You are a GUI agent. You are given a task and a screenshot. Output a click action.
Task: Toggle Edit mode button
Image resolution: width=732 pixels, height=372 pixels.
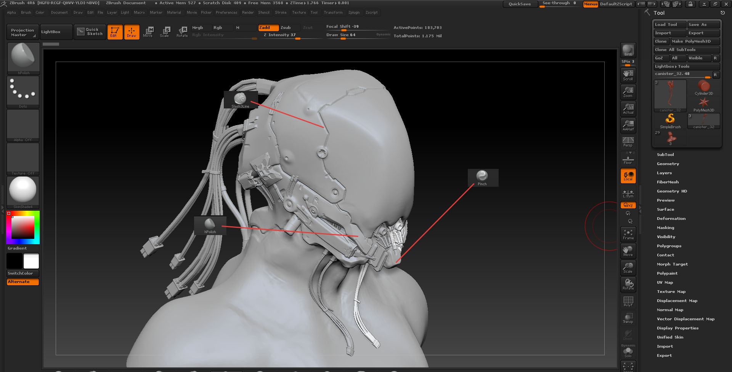click(115, 32)
